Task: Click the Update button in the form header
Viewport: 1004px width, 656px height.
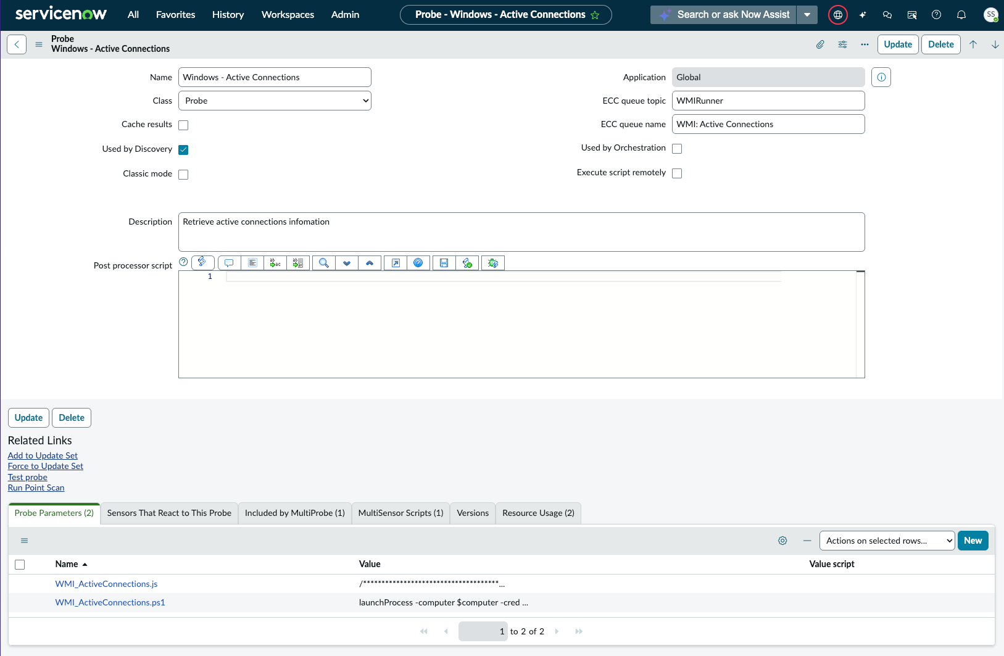Action: pyautogui.click(x=898, y=44)
